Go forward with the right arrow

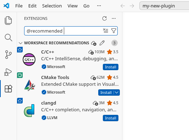pyautogui.click(x=132, y=6)
